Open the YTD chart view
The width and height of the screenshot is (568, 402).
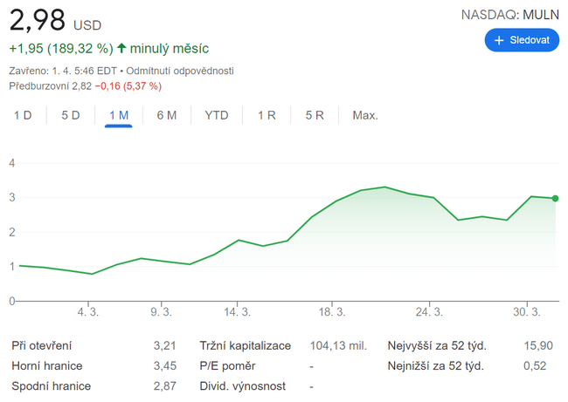click(216, 115)
